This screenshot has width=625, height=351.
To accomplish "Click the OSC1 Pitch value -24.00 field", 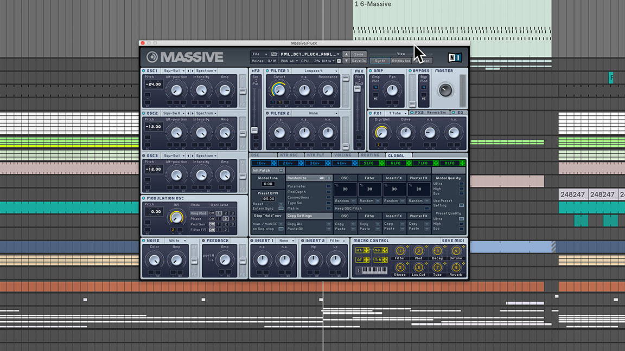I will (154, 84).
